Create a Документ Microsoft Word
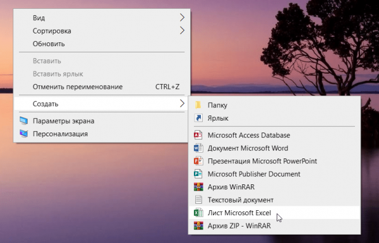Screen dimensions: 379x243 tap(274, 148)
